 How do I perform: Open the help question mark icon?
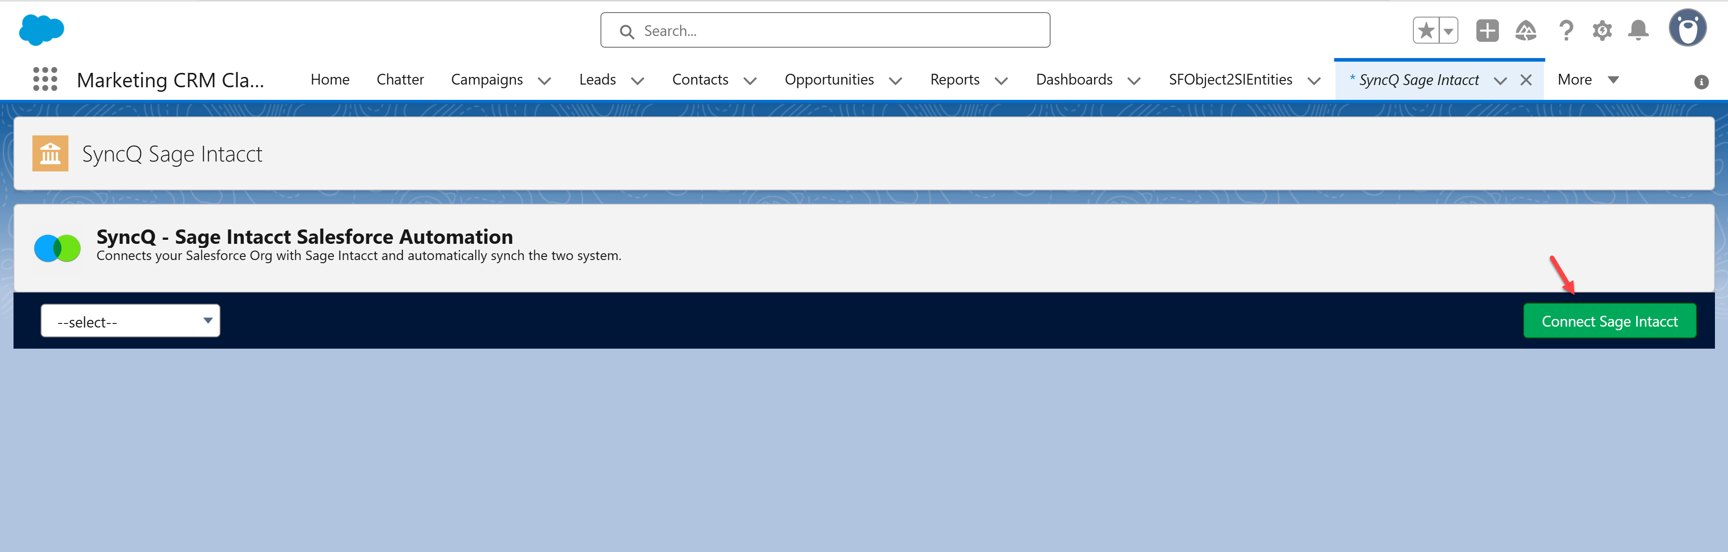[x=1566, y=30]
